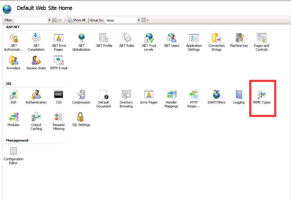Open the .NET Compilation feature
This screenshot has width=291, height=201.
pos(36,42)
